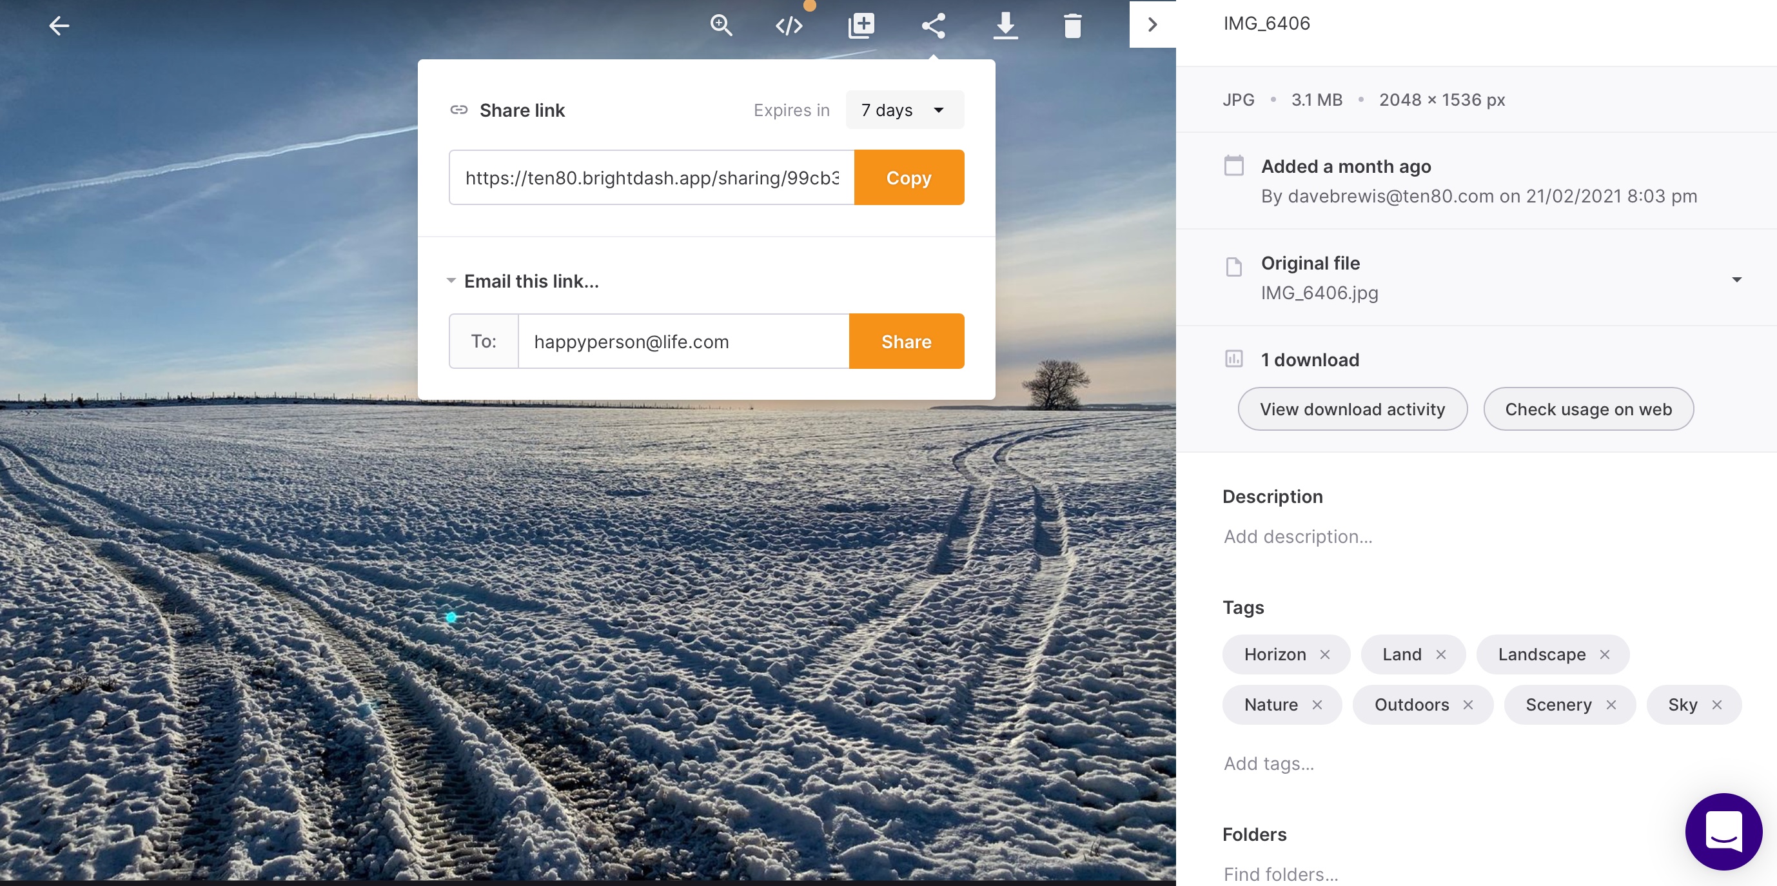This screenshot has height=886, width=1777.
Task: Click the JPG format label
Action: point(1238,99)
